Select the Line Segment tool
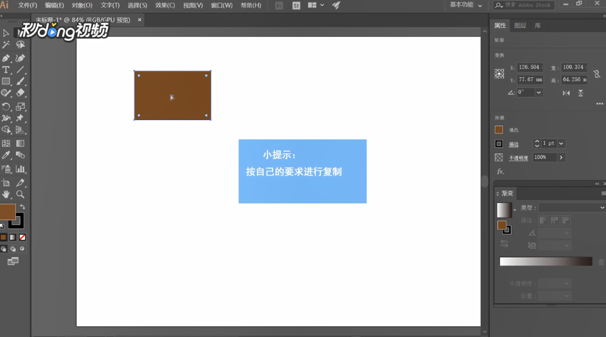This screenshot has height=337, width=606. pos(20,70)
